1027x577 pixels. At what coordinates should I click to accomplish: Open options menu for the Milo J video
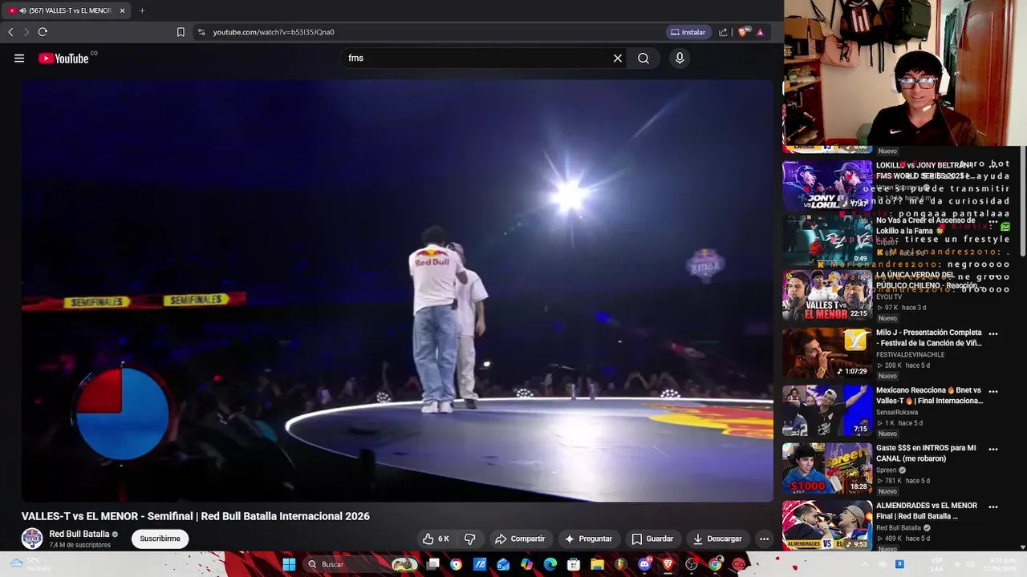993,334
